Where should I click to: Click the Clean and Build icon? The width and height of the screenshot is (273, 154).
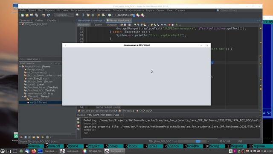coord(88,15)
